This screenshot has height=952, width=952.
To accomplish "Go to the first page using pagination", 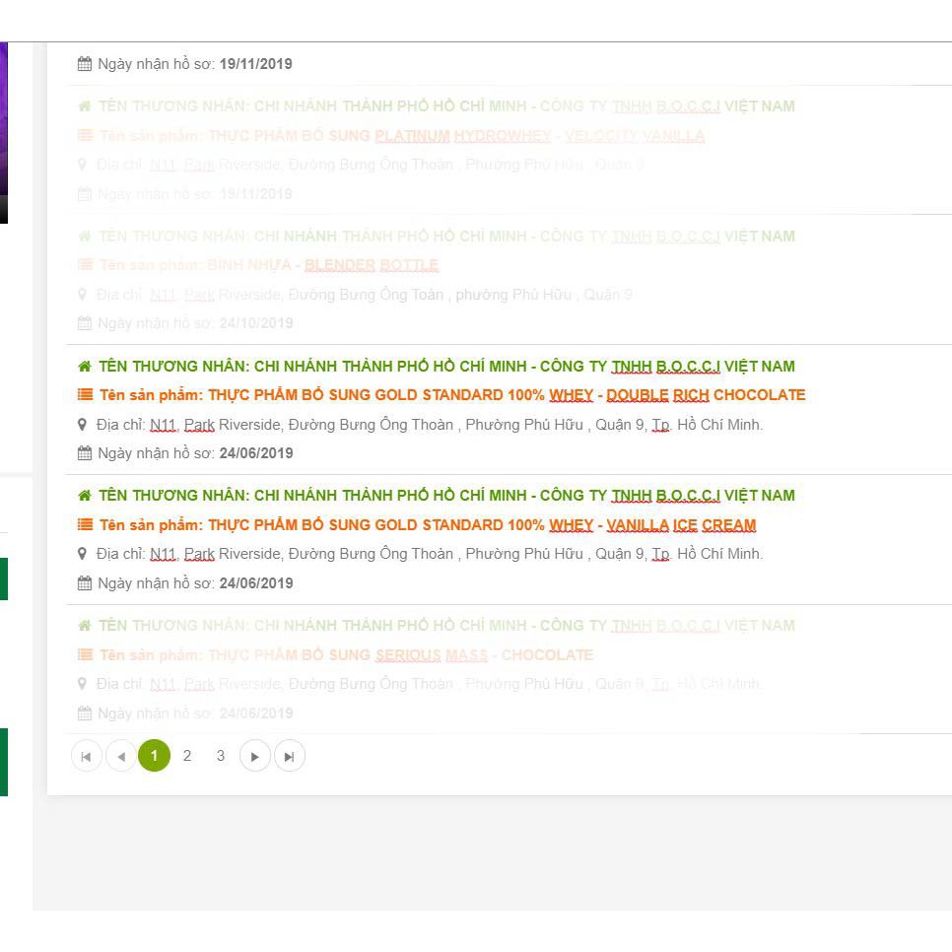I will pos(87,757).
